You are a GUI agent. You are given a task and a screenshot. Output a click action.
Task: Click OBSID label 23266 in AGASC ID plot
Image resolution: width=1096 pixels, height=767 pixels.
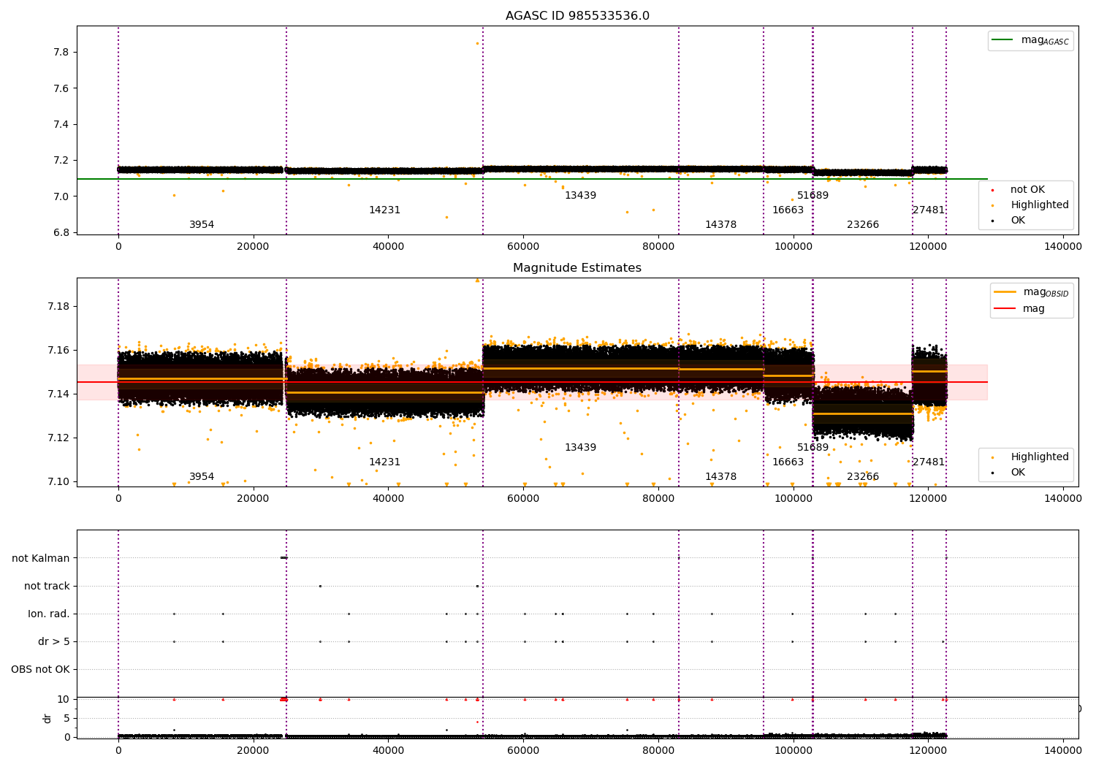tap(863, 225)
